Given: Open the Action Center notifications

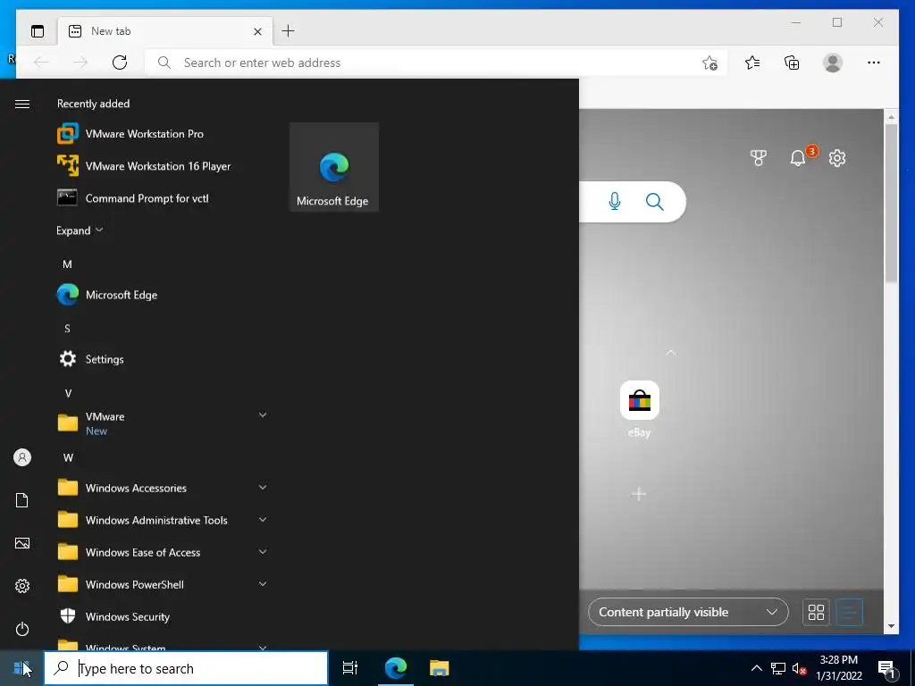Looking at the screenshot, I should (x=887, y=668).
